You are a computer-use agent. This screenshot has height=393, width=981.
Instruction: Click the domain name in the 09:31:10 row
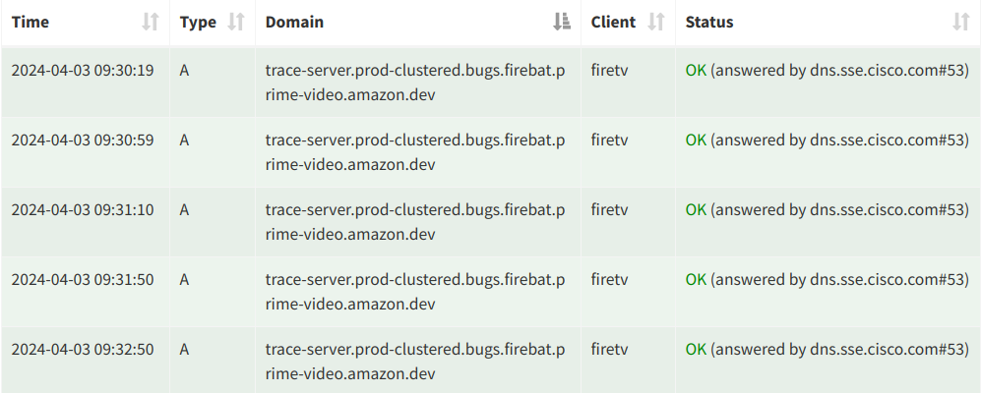pos(414,222)
